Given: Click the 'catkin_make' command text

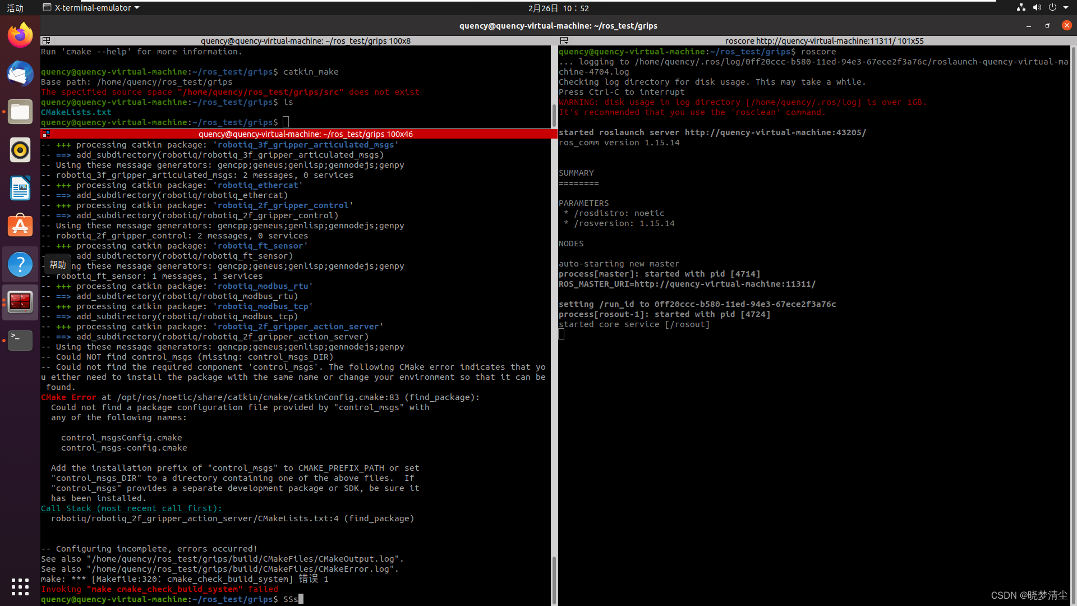Looking at the screenshot, I should click(x=311, y=72).
